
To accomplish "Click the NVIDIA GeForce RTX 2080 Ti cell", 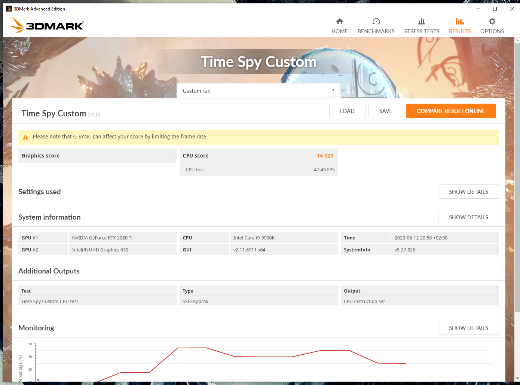I will [x=123, y=238].
